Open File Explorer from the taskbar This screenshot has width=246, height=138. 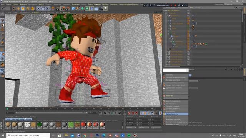(66, 135)
